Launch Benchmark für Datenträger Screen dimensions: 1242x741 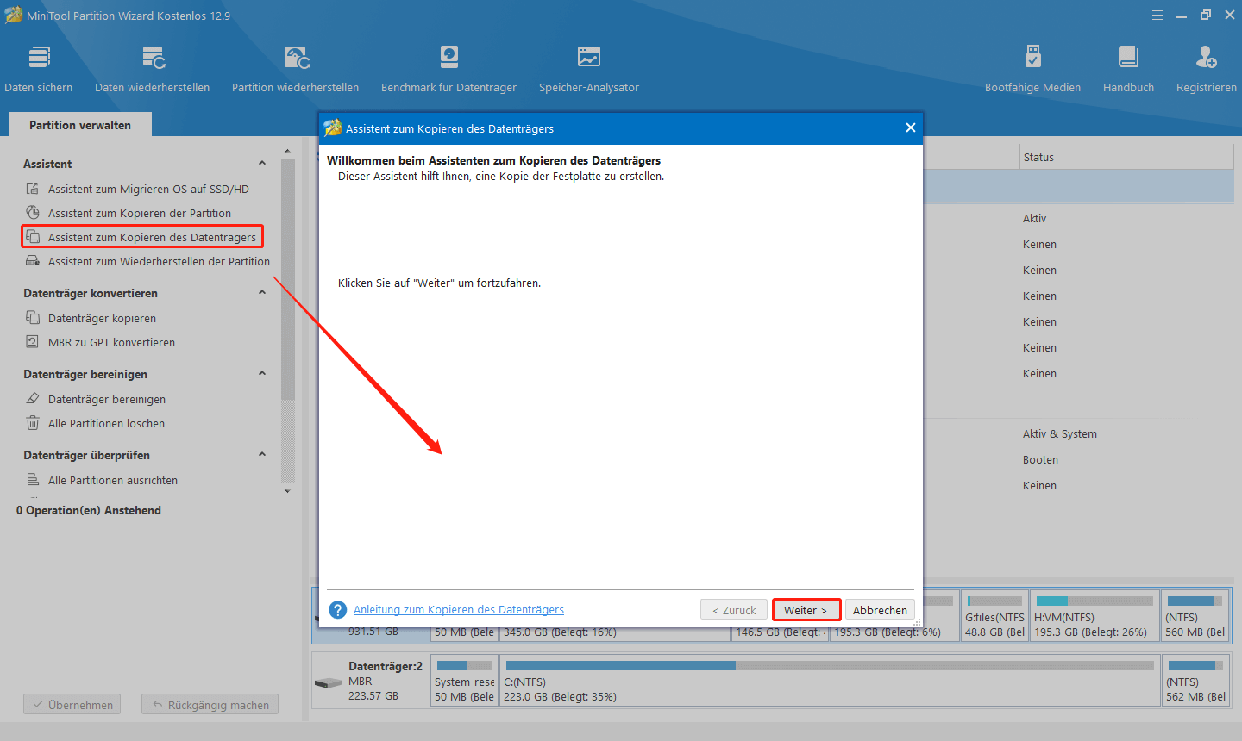click(449, 69)
